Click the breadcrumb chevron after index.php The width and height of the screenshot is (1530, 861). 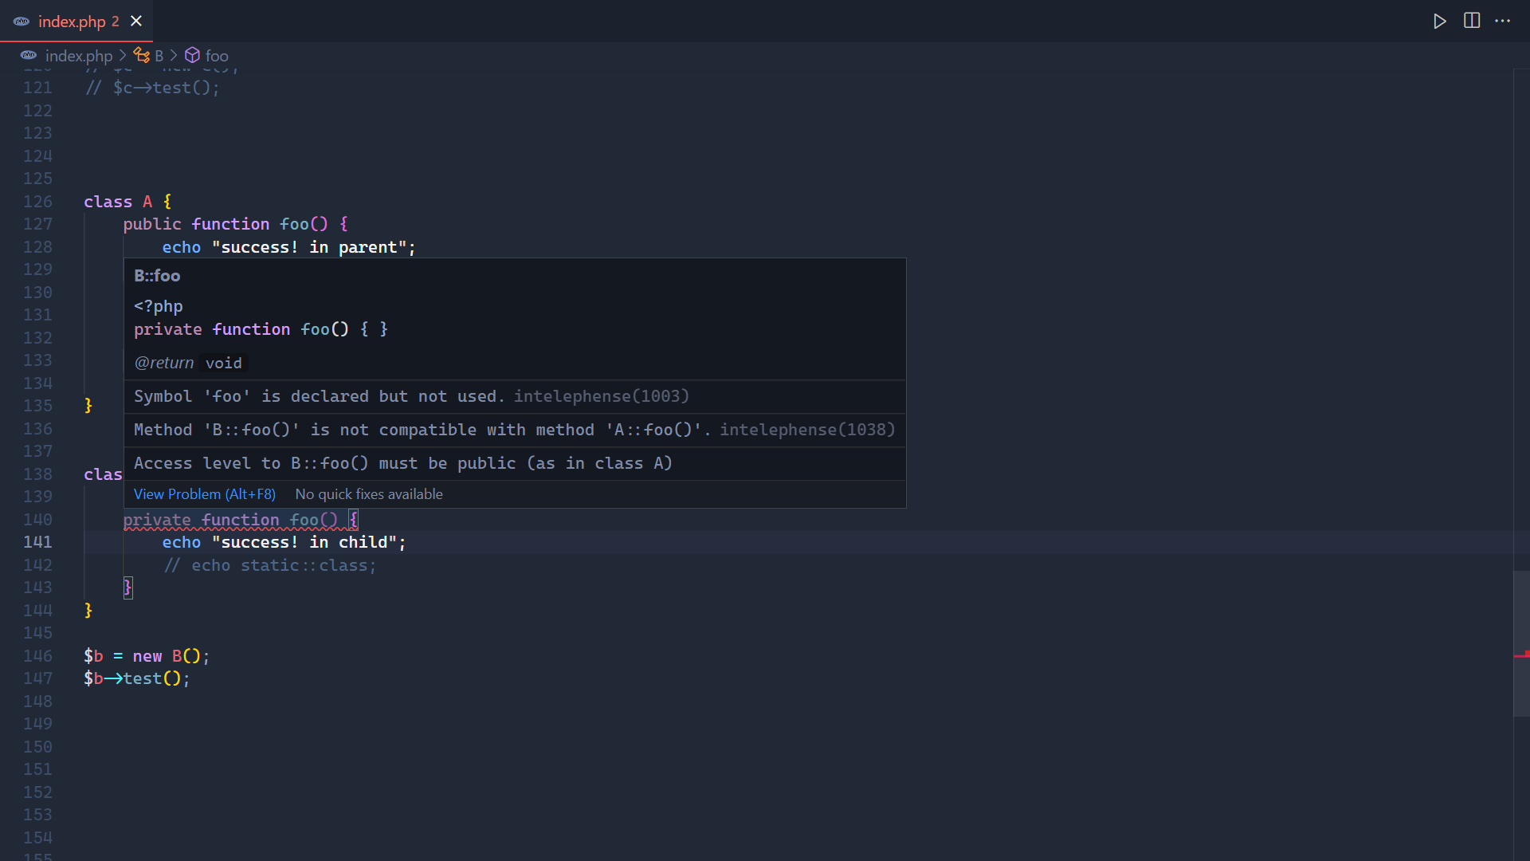click(x=123, y=56)
